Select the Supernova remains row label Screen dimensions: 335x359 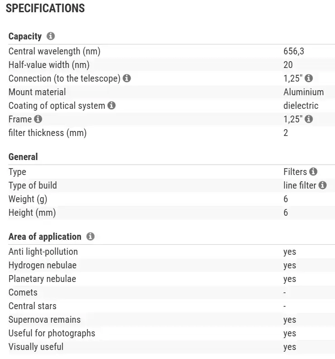point(44,320)
